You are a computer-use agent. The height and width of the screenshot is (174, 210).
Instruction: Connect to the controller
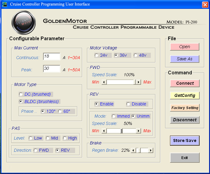click(x=185, y=83)
